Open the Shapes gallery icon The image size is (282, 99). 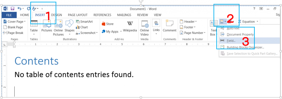pos(69,24)
